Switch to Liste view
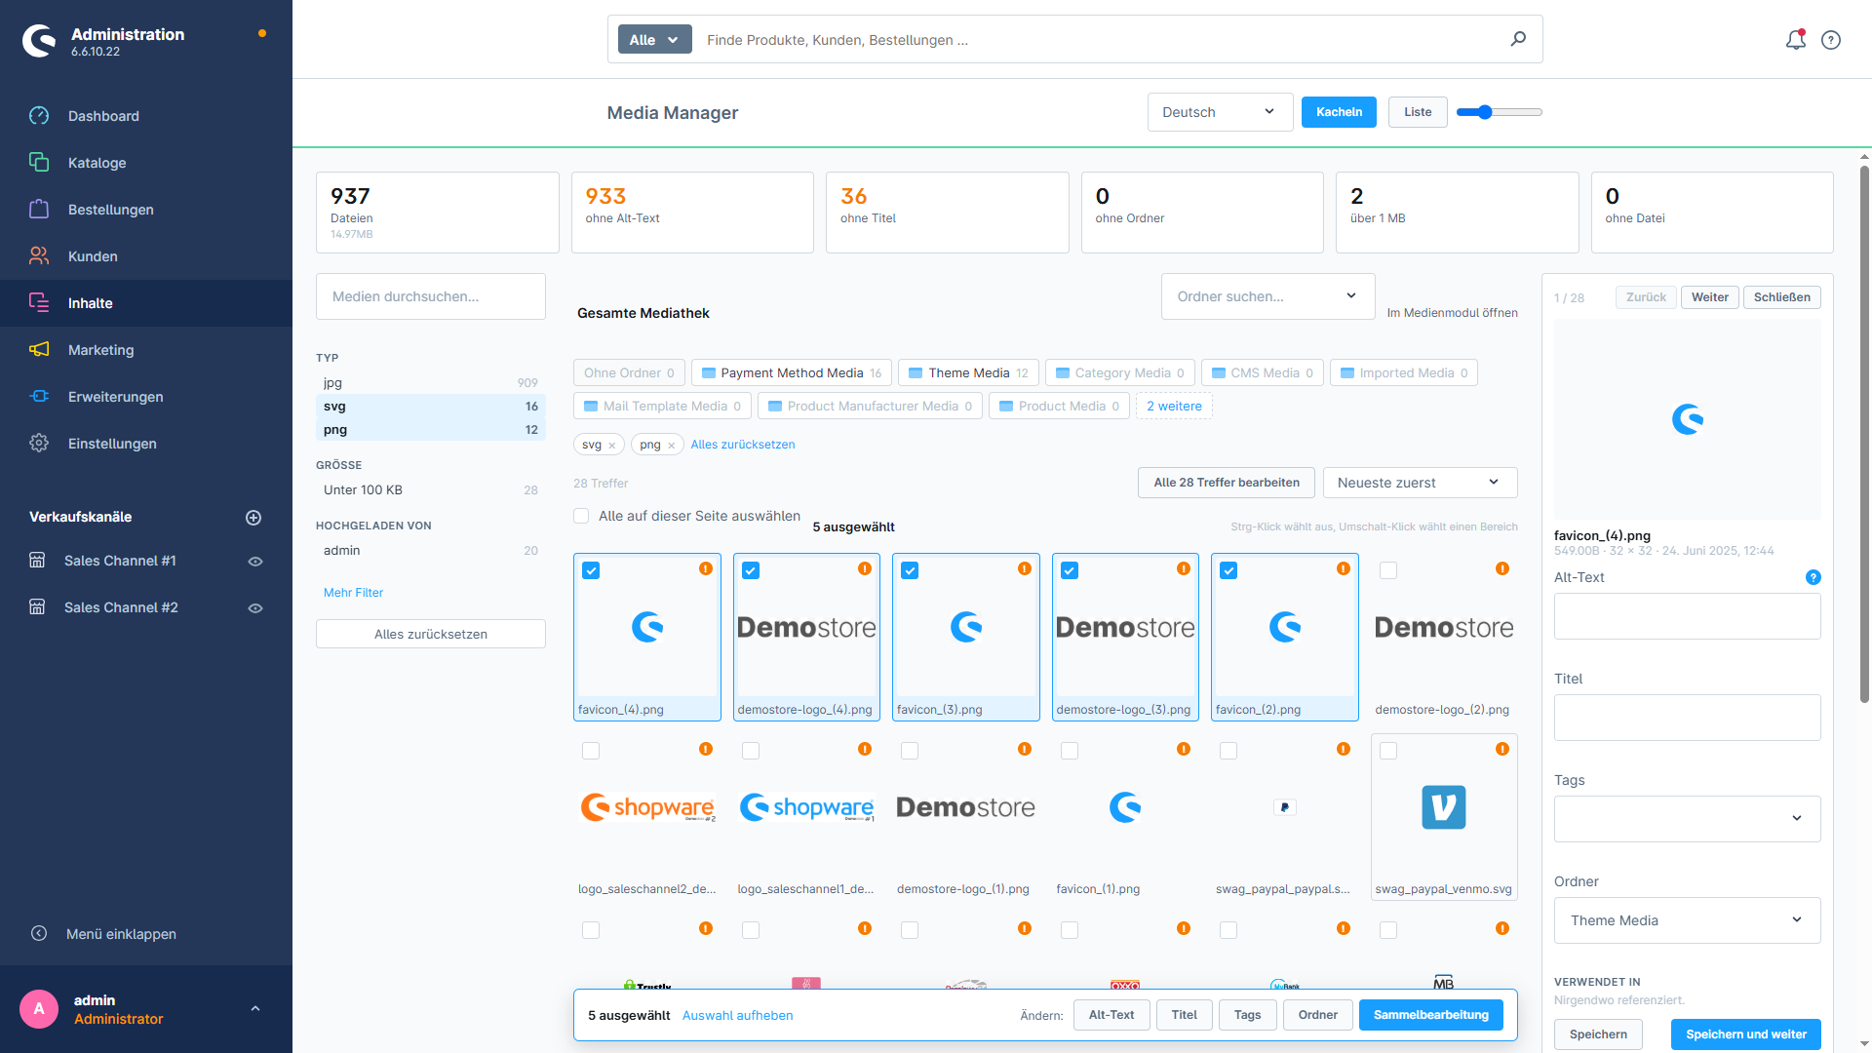 tap(1418, 112)
